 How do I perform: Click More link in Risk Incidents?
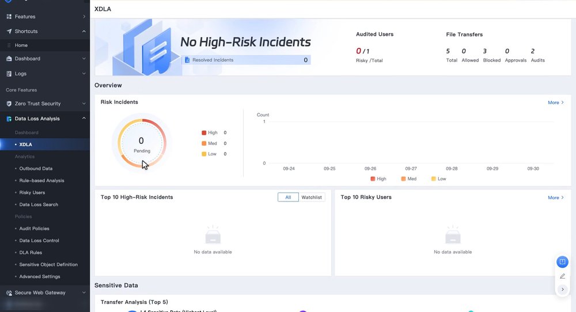pos(555,102)
